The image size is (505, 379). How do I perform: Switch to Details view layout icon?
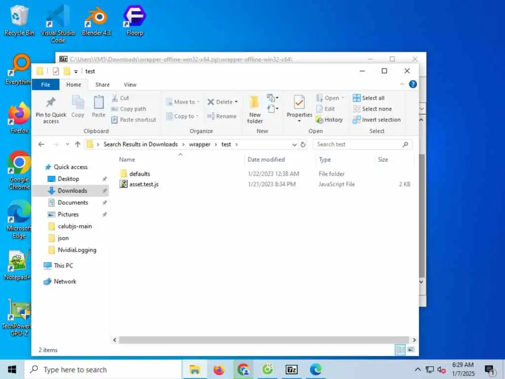[400, 350]
